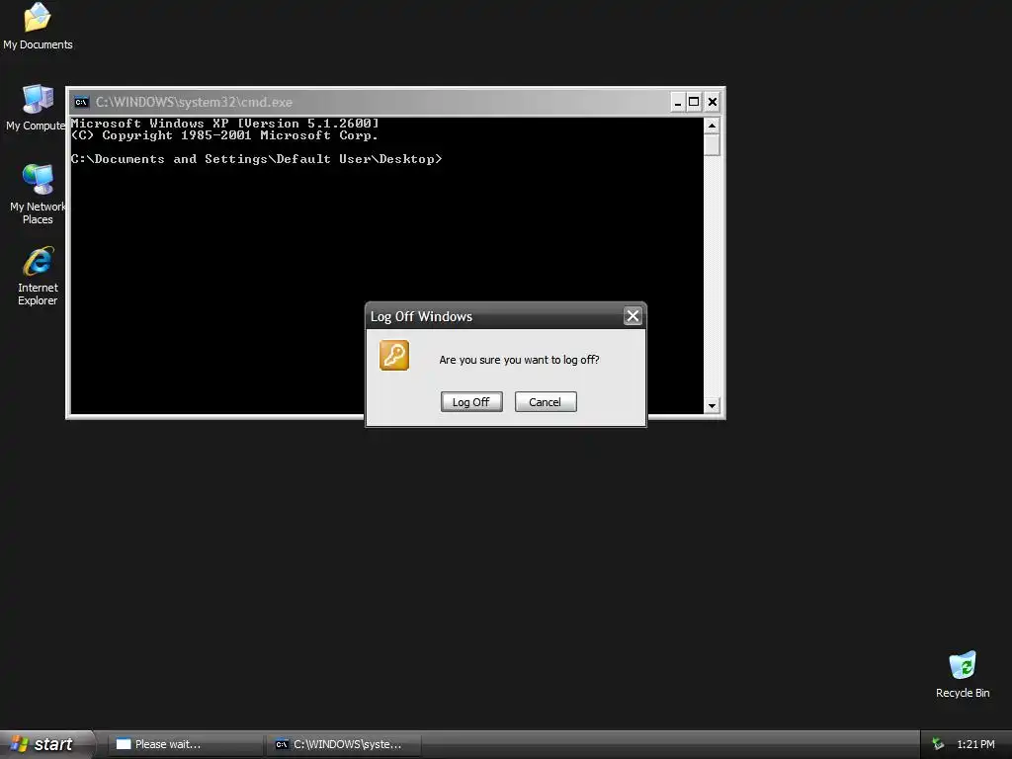Select the Recycle Bin icon
Screen dimensions: 1012x759
(963, 674)
